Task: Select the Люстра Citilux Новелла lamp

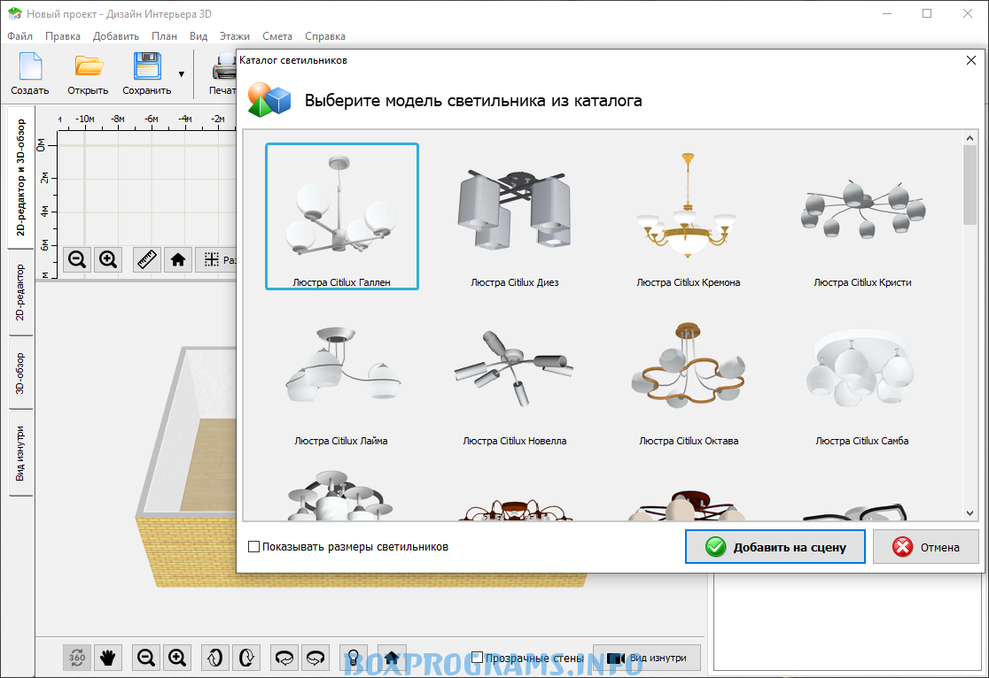Action: point(515,383)
